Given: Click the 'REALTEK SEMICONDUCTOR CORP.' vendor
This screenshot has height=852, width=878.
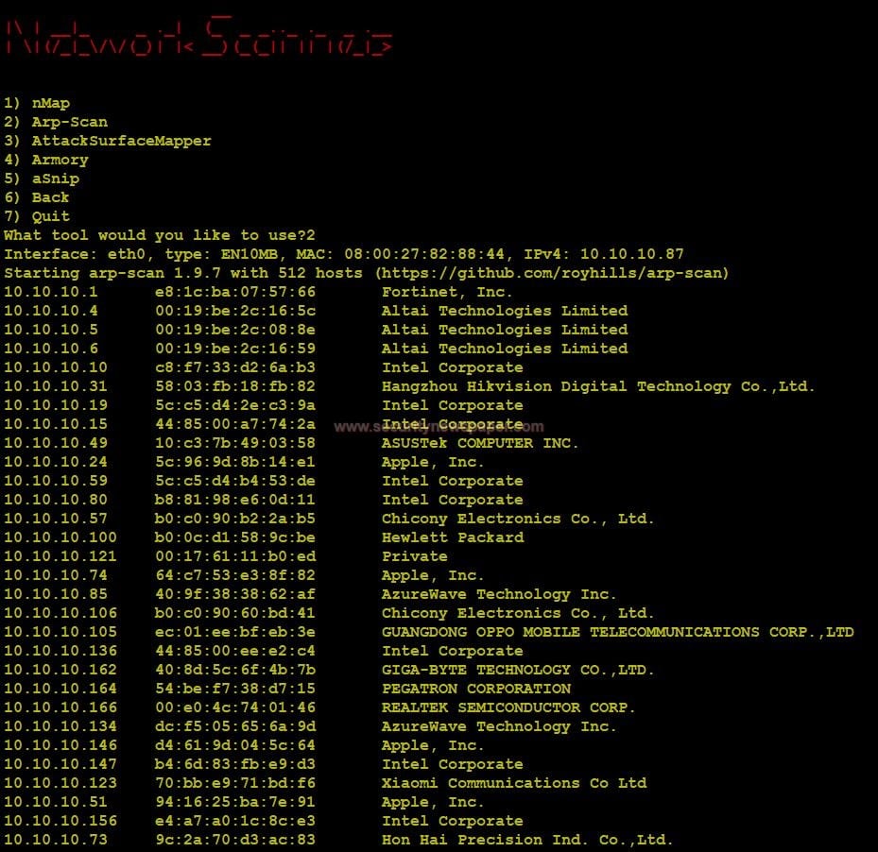Looking at the screenshot, I should point(508,707).
